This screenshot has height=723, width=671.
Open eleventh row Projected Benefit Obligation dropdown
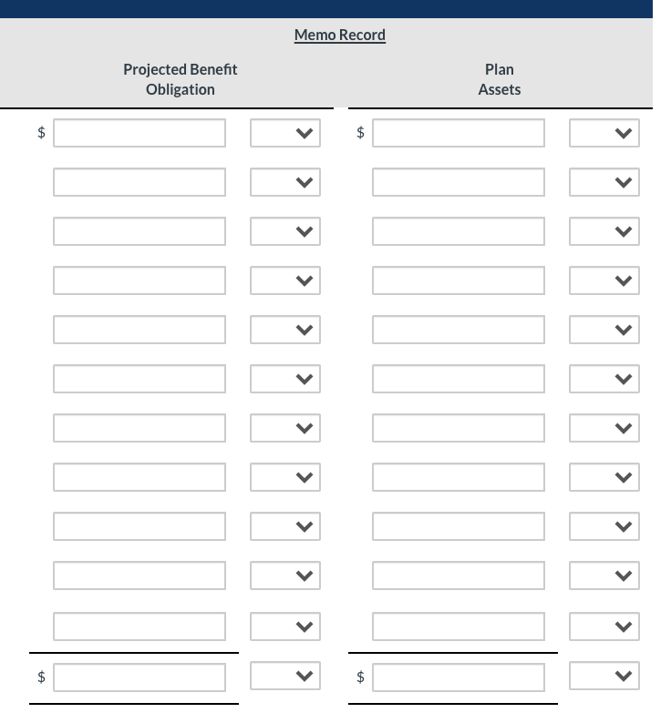pos(285,627)
